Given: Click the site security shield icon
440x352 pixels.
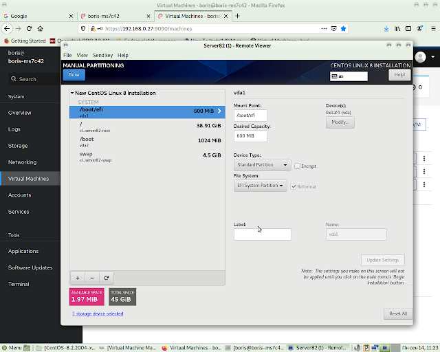Looking at the screenshot, I should (83, 28).
